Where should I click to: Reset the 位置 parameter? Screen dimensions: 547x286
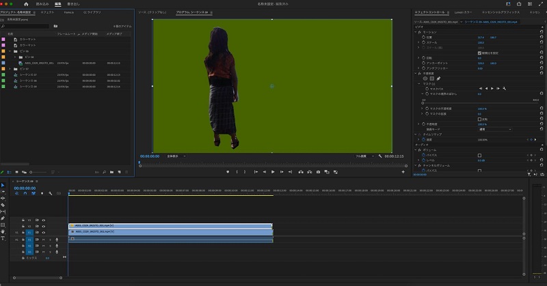542,37
